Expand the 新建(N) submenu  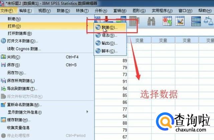point(47,19)
